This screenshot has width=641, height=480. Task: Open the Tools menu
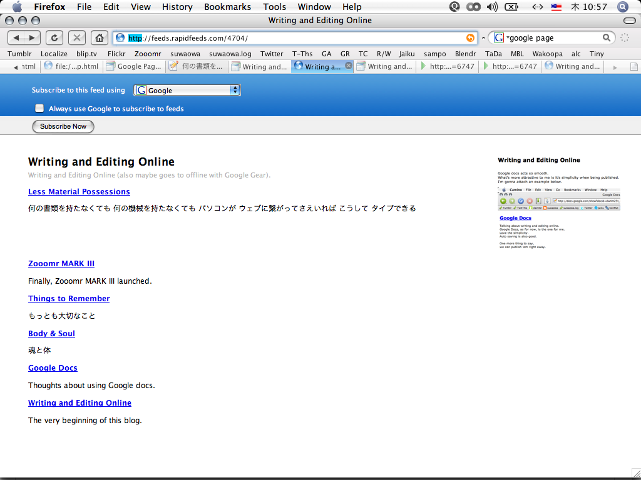(x=274, y=7)
